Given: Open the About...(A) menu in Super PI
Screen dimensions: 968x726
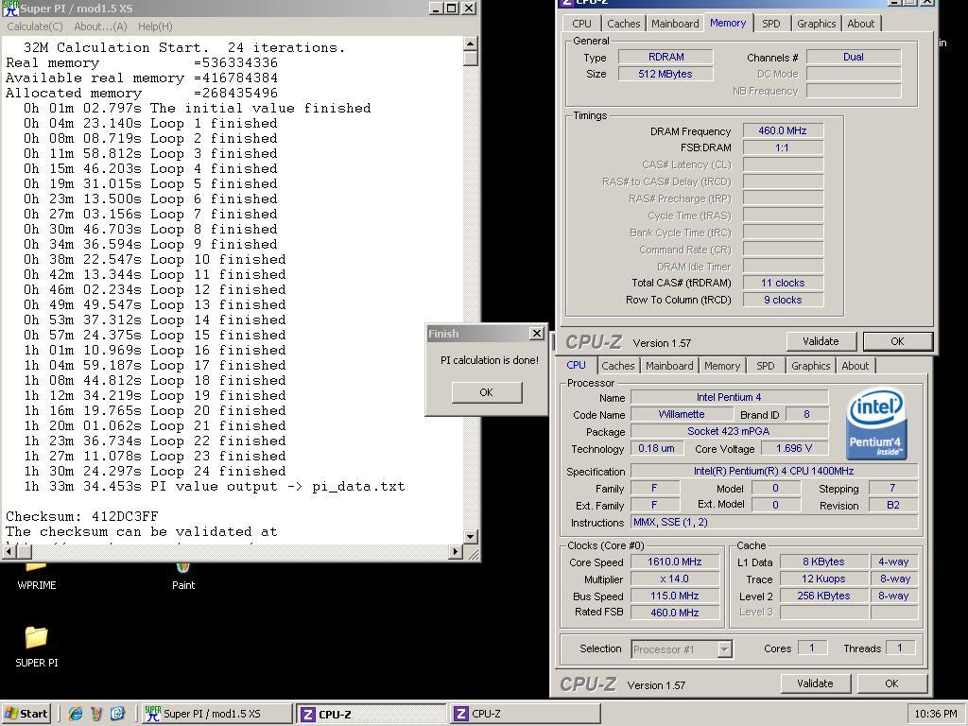Looking at the screenshot, I should [100, 26].
